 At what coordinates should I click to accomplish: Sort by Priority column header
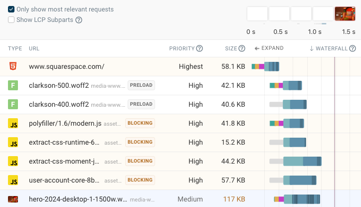tap(182, 48)
